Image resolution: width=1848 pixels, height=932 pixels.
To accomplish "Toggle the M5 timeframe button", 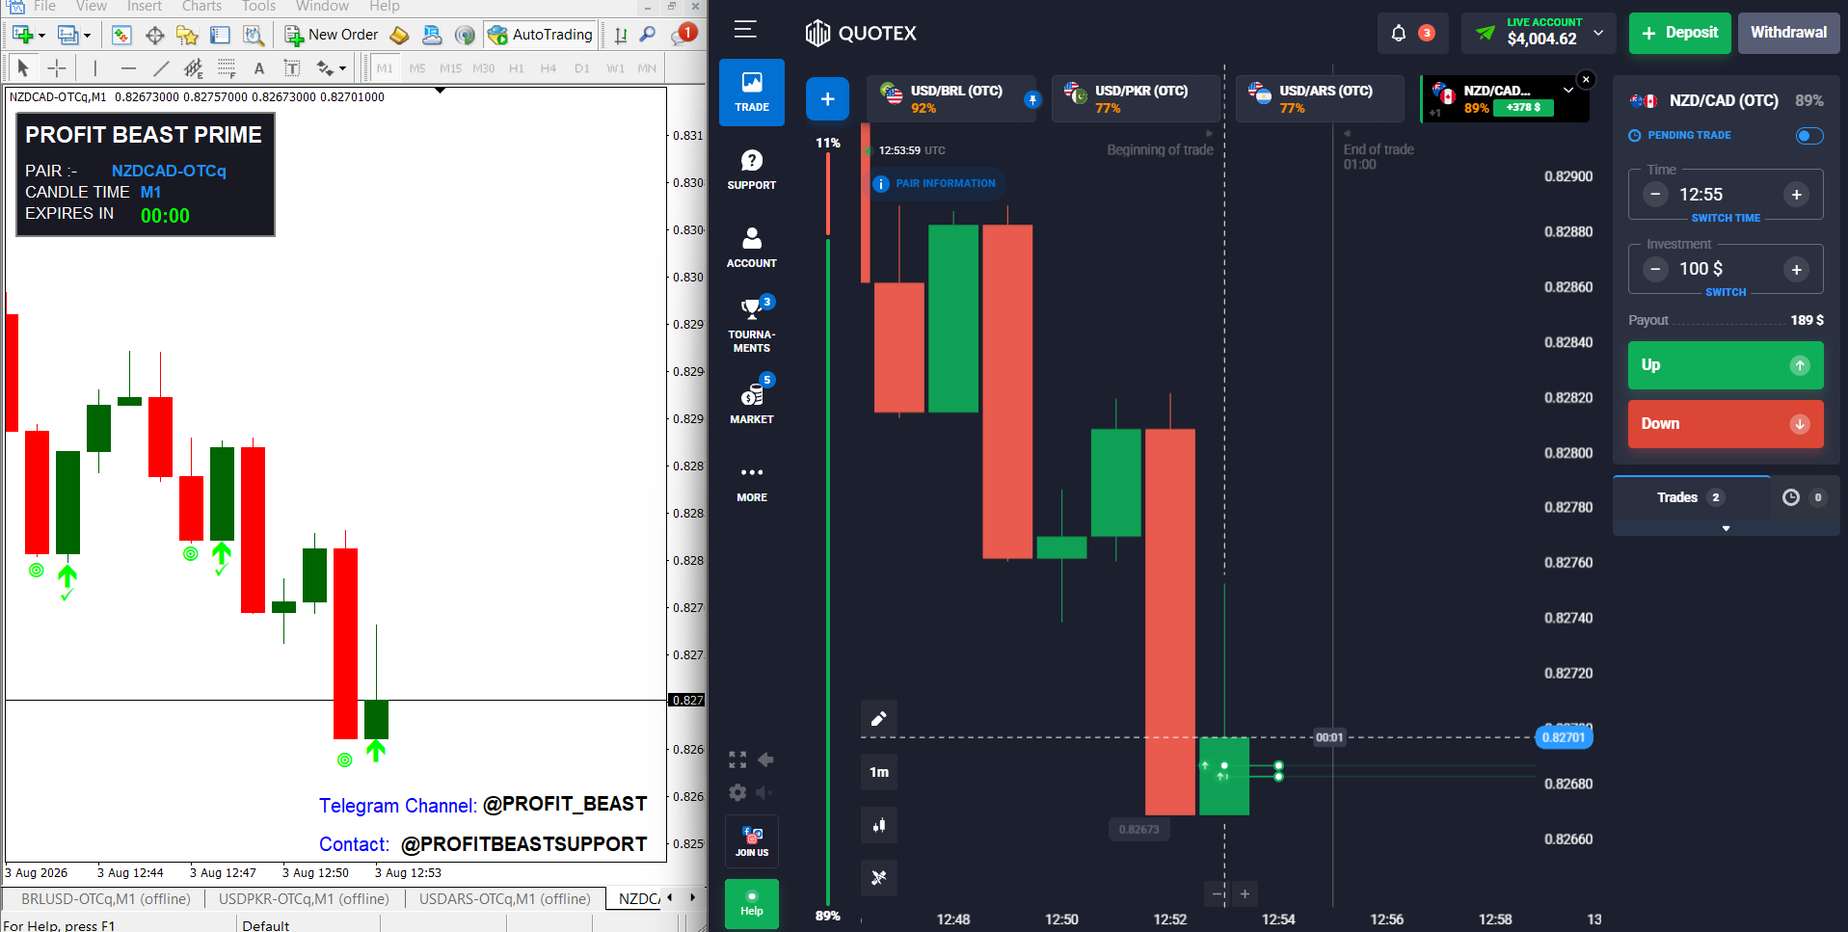I will pos(417,68).
